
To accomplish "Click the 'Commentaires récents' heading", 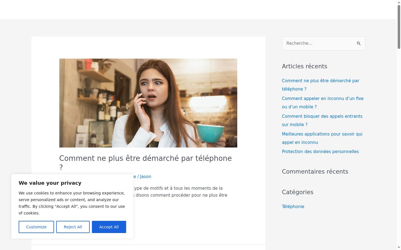I will (315, 171).
